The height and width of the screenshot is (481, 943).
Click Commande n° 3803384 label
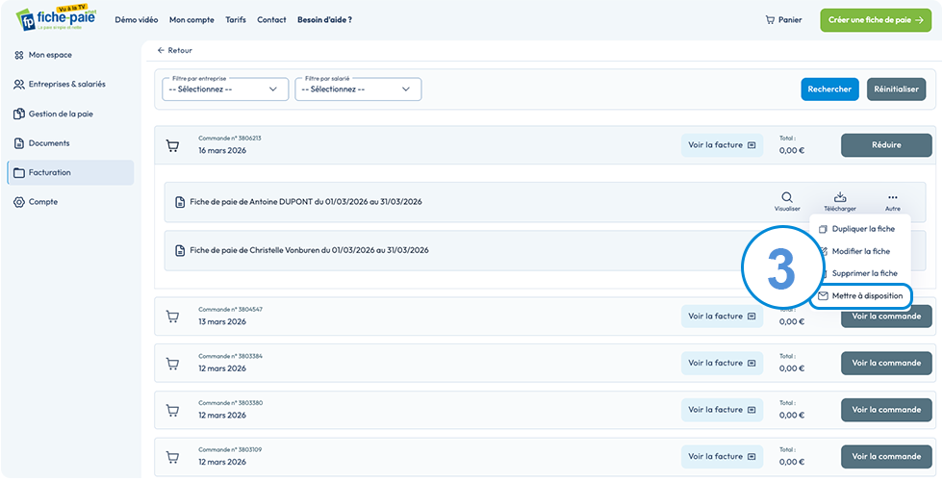[x=230, y=357]
